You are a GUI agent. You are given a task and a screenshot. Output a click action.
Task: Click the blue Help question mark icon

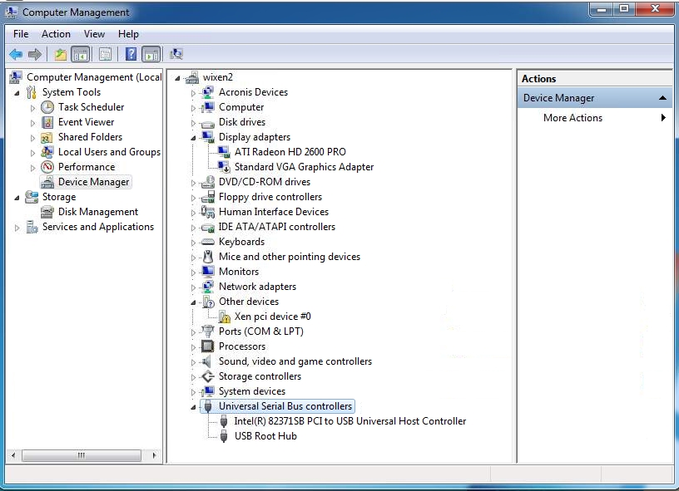[x=131, y=55]
